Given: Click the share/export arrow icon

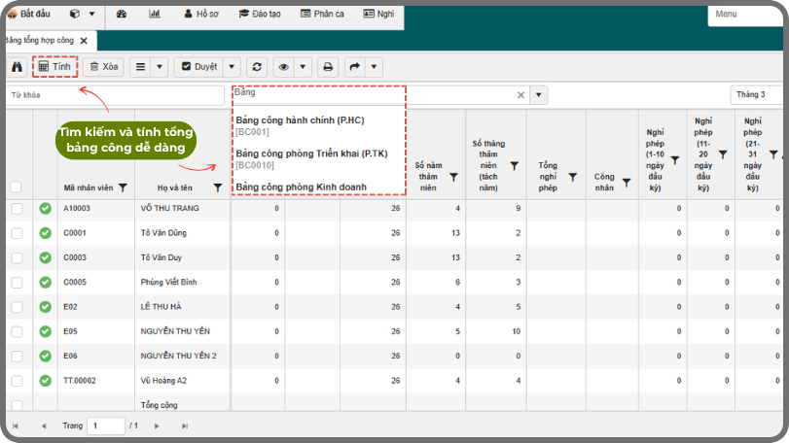Looking at the screenshot, I should [355, 67].
